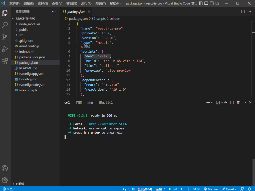The width and height of the screenshot is (255, 191).
Task: Select the node terminal instance
Action: click(222, 102)
